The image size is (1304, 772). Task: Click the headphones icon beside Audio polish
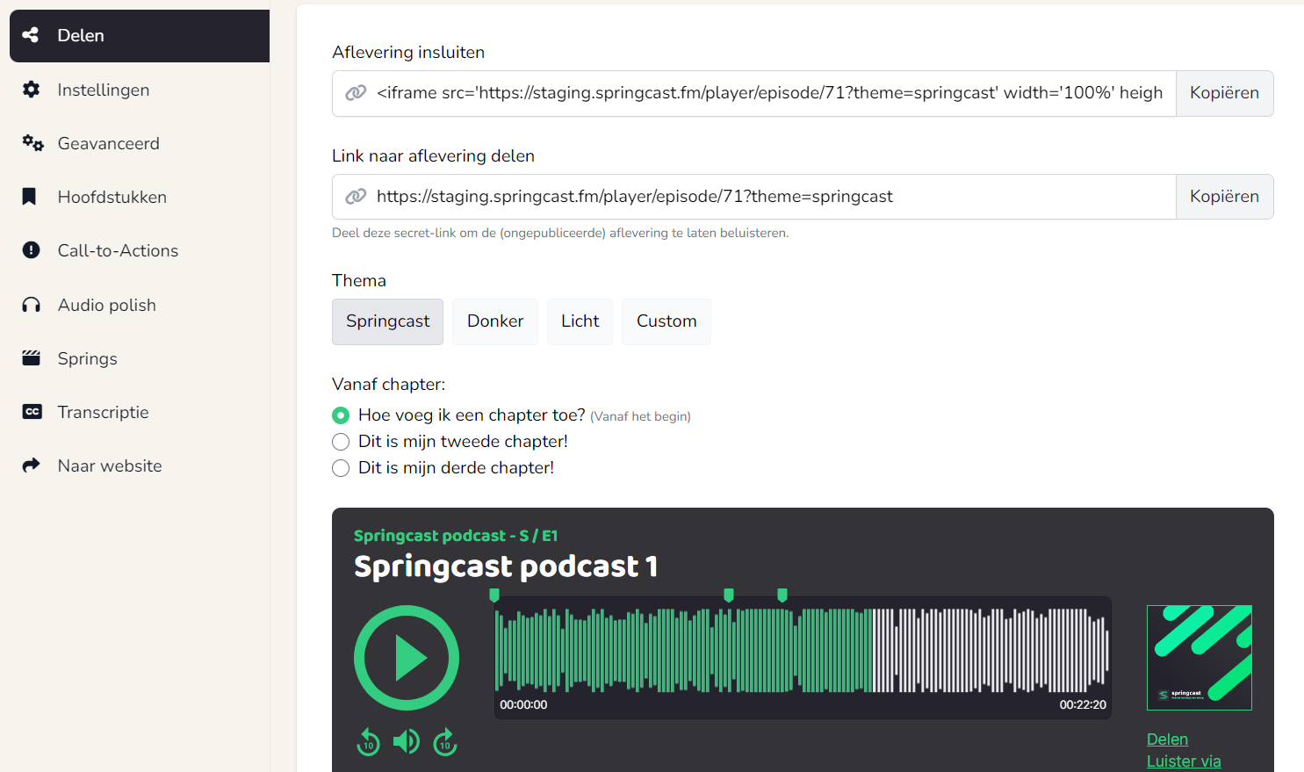point(31,305)
